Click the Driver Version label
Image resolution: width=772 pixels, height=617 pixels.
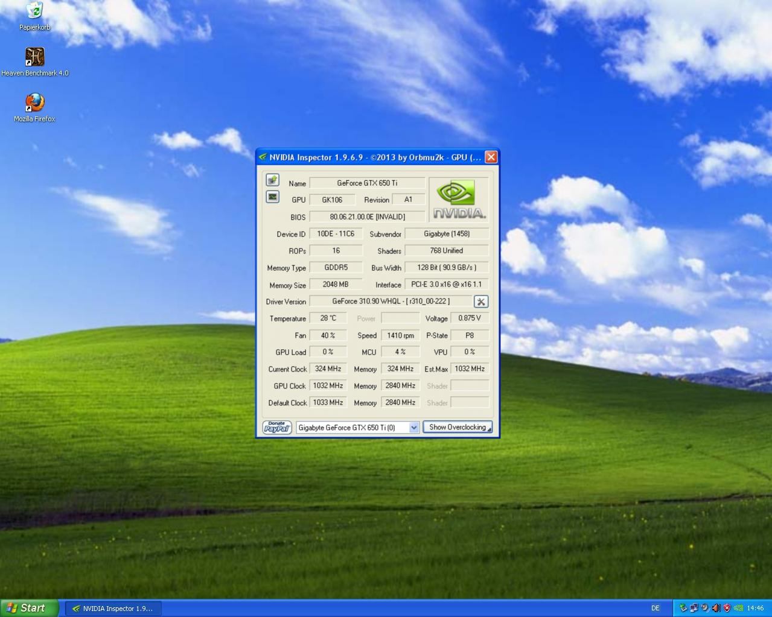pyautogui.click(x=286, y=302)
